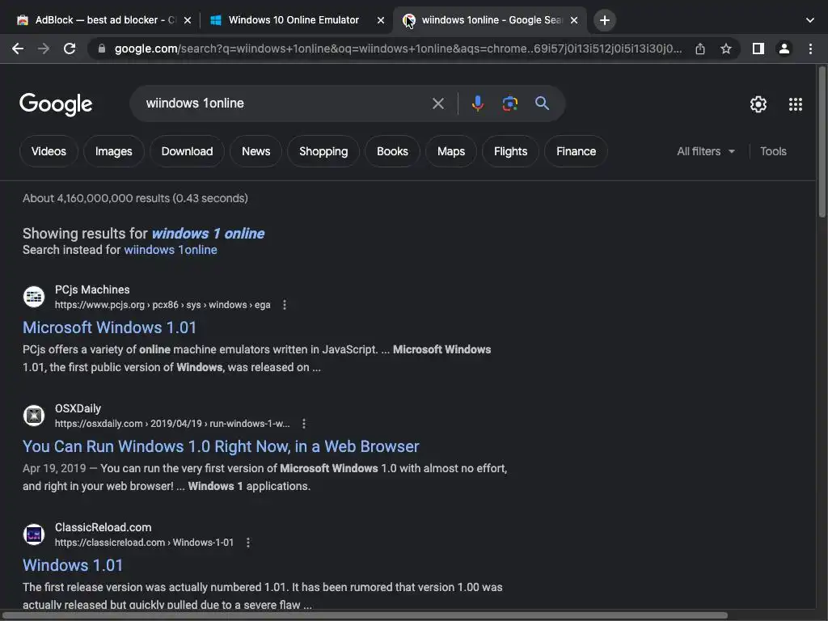Click the PCjs Machines site favicon
Viewport: 828px width, 621px height.
click(x=34, y=296)
